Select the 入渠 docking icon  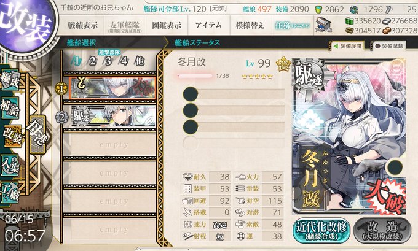coord(10,166)
